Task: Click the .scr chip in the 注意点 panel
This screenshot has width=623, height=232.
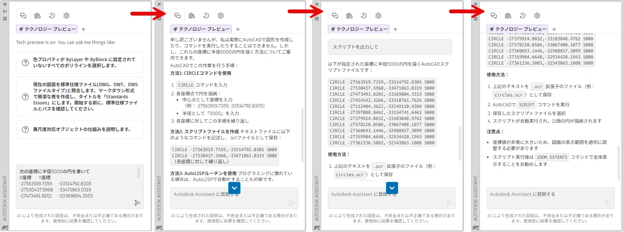Action: 537,87
